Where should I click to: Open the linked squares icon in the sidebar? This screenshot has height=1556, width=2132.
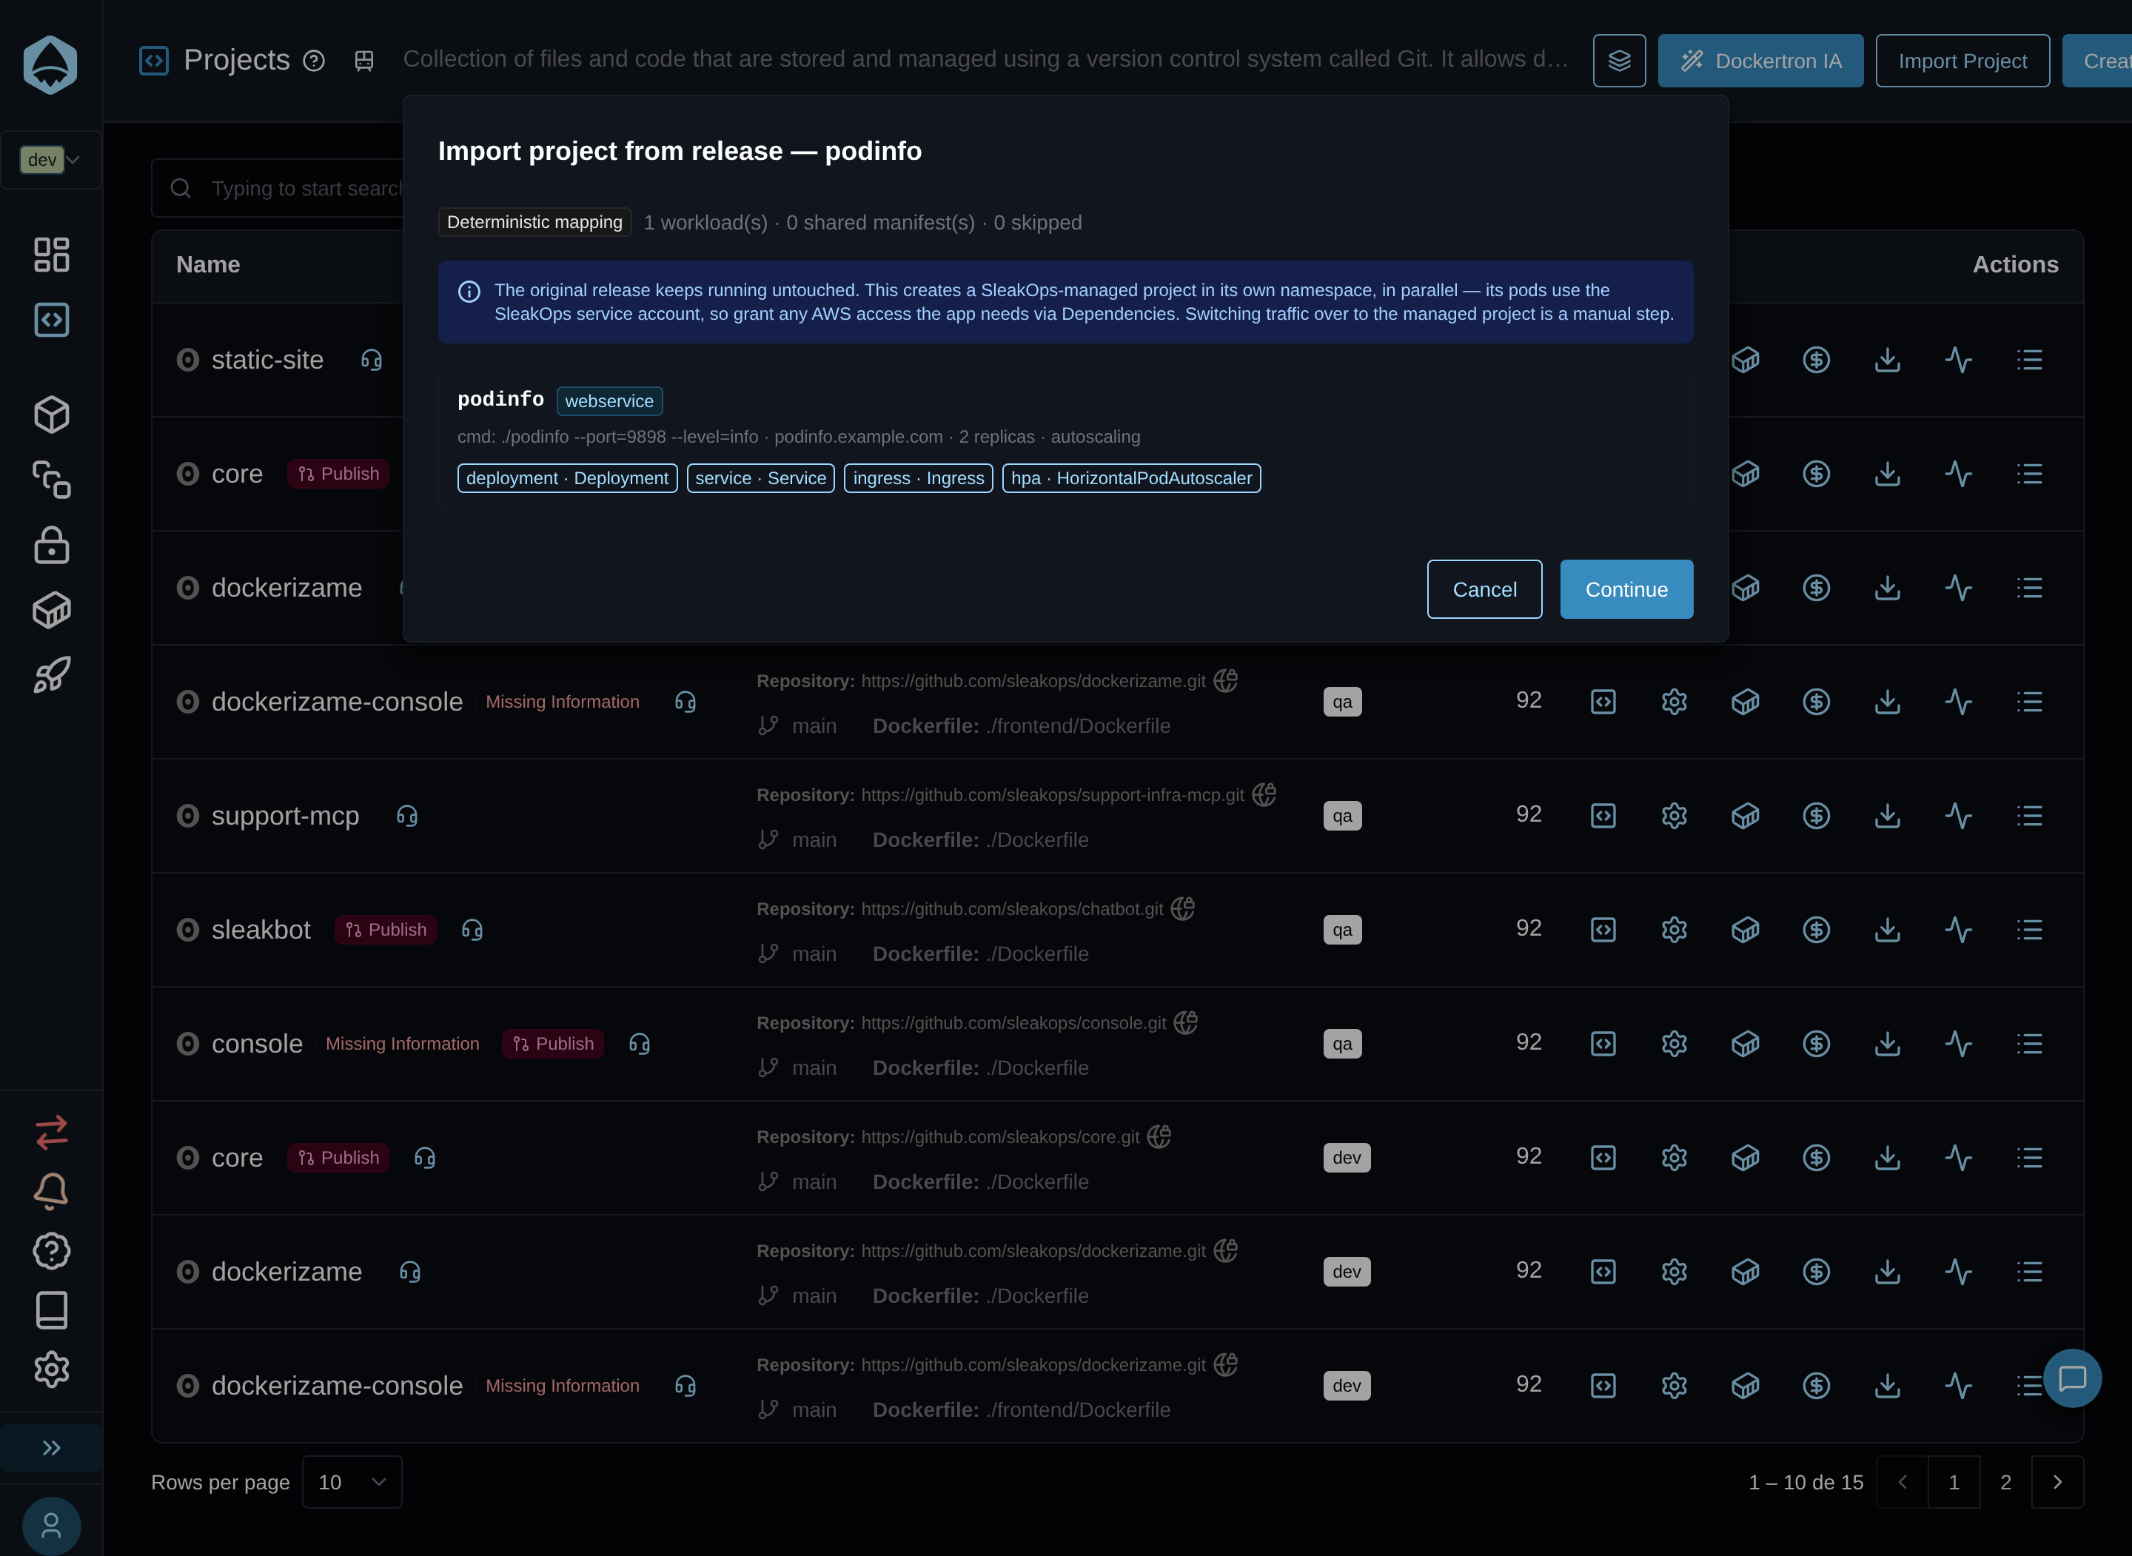coord(51,480)
